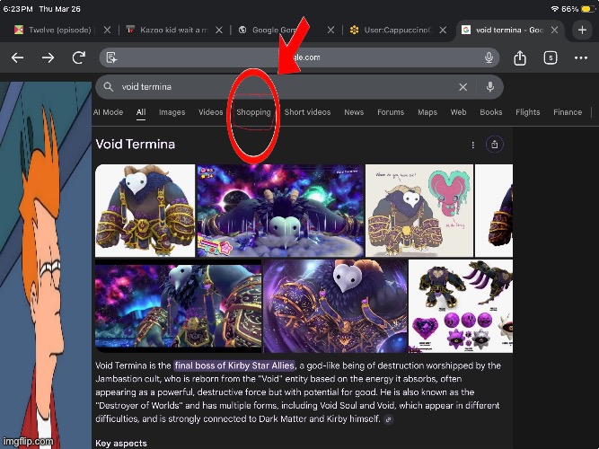The height and width of the screenshot is (449, 599).
Task: Open the image with purple orbs forms
Action: [x=461, y=305]
